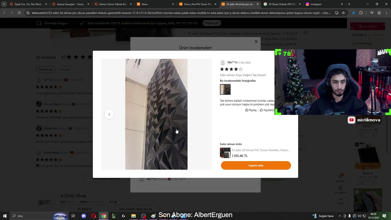
Task: Click Tüm ürünleri satın alın (4) button
Action: [135, 209]
